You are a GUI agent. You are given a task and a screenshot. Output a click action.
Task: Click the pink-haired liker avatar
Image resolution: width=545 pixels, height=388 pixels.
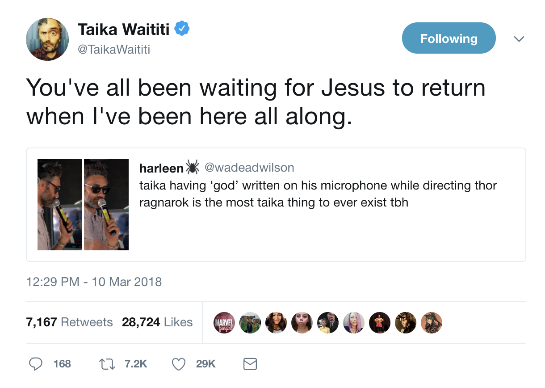click(353, 322)
